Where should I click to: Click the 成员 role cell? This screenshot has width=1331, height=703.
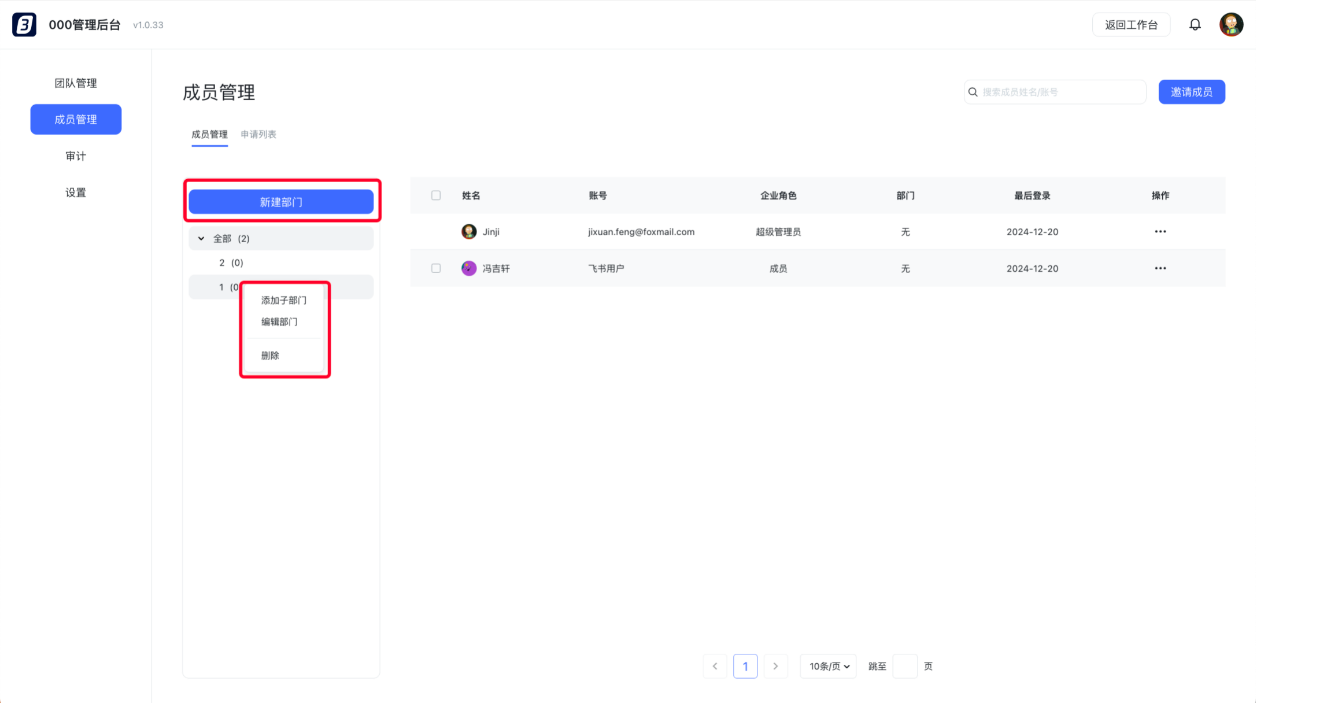pos(778,268)
